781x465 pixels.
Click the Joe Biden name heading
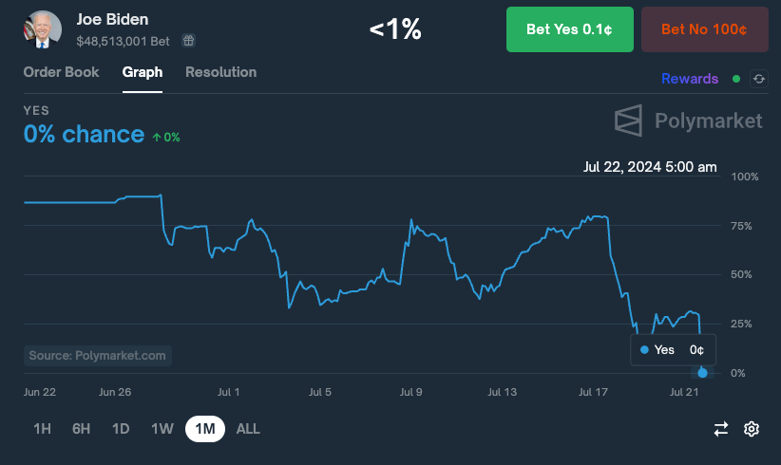(x=112, y=19)
